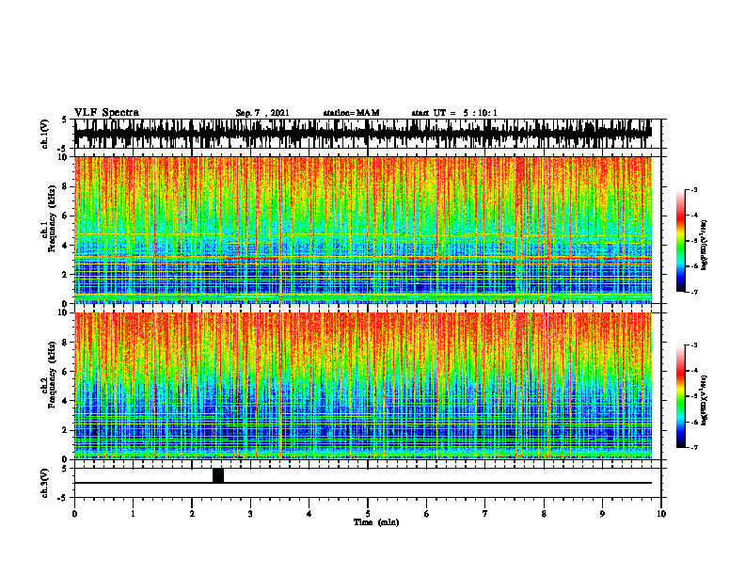Click the "-3" label on ch.2 color scale
745x576 pixels.
(693, 345)
